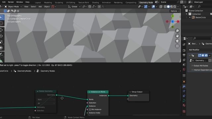
Task: Collapse the Delete Geometry node
Action: coord(37,91)
